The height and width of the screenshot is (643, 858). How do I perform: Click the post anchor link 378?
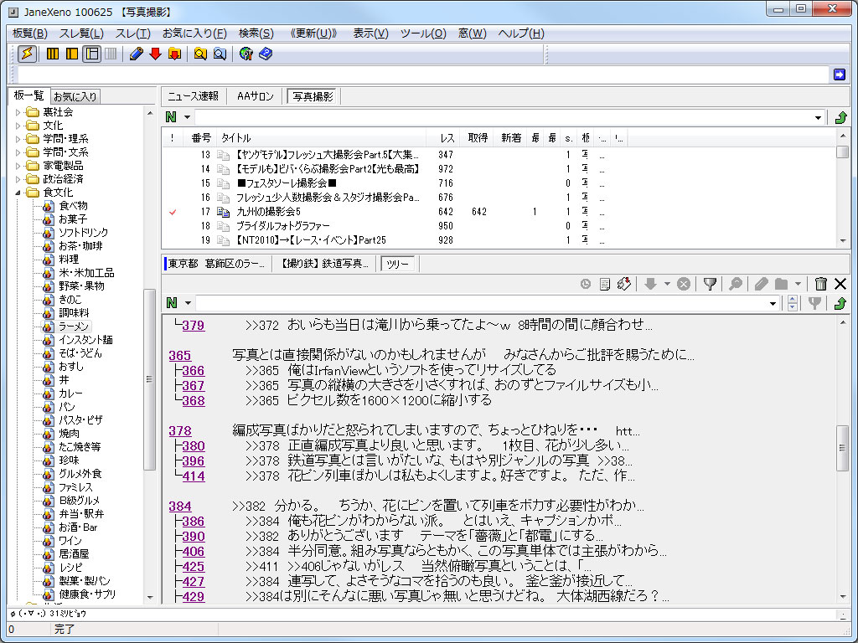point(180,430)
